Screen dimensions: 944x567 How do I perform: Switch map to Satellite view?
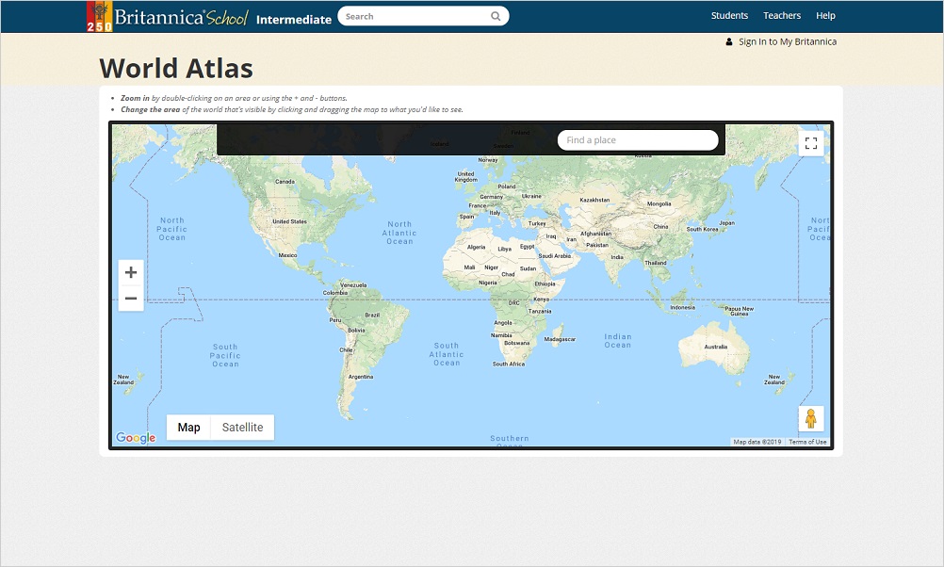click(242, 428)
